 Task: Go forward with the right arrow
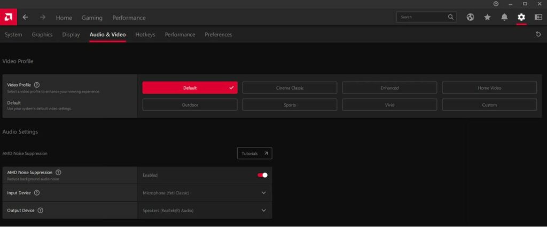(43, 17)
